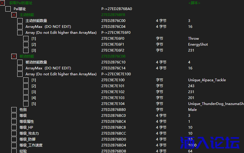The height and width of the screenshot is (153, 244).
Task: Toggle checkbox of the Unique_Alpaca_Tackle entry
Action: coord(26,80)
